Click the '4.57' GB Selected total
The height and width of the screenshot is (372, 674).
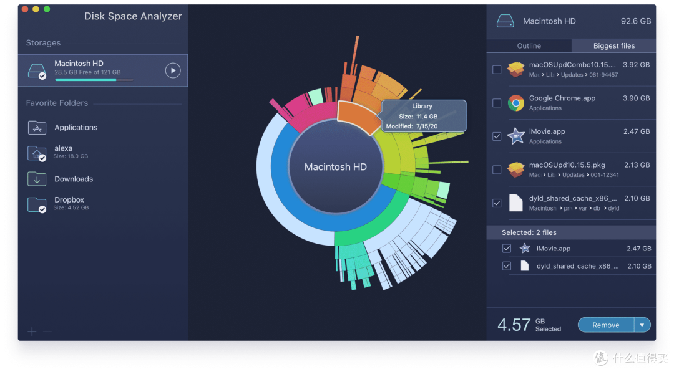(514, 325)
